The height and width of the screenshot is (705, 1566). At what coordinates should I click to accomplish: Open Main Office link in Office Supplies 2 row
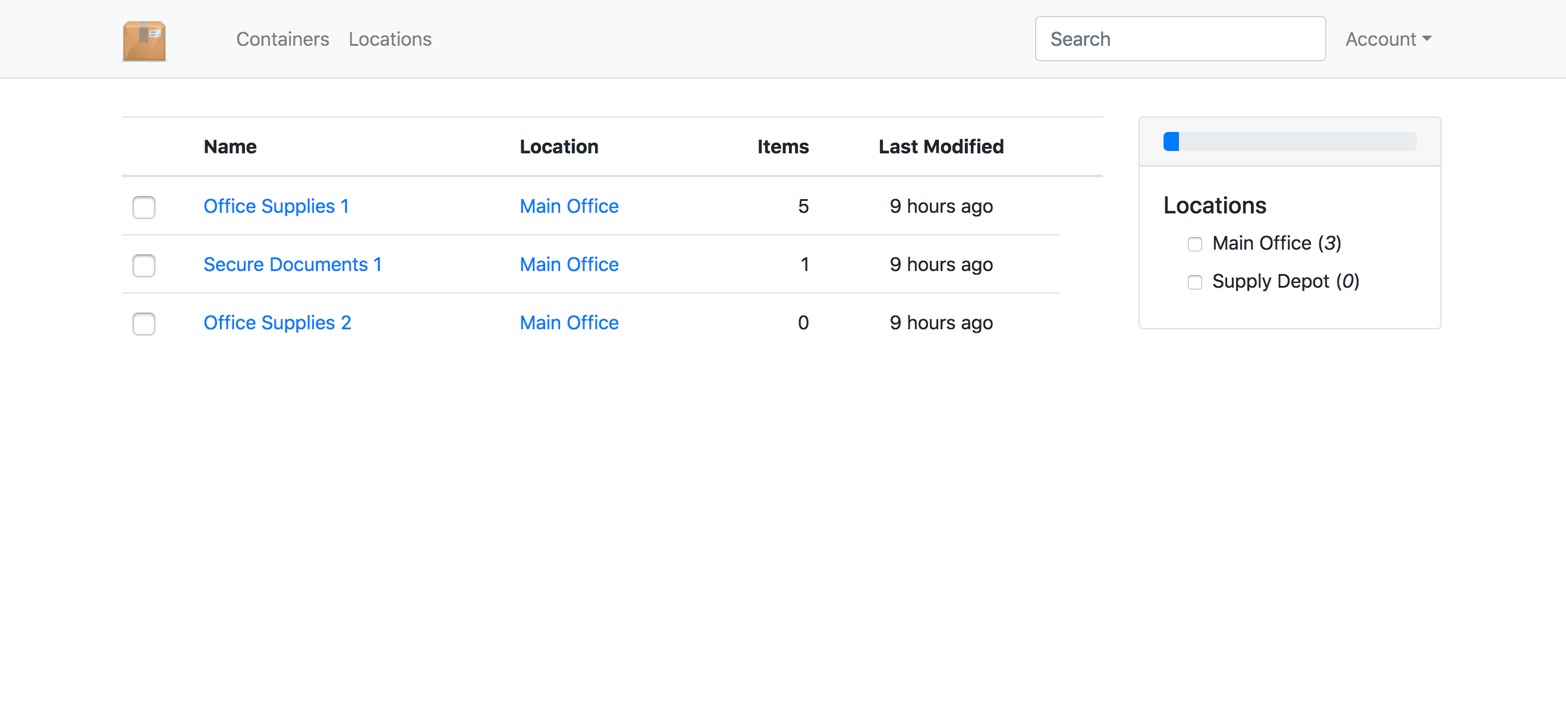[x=569, y=323]
